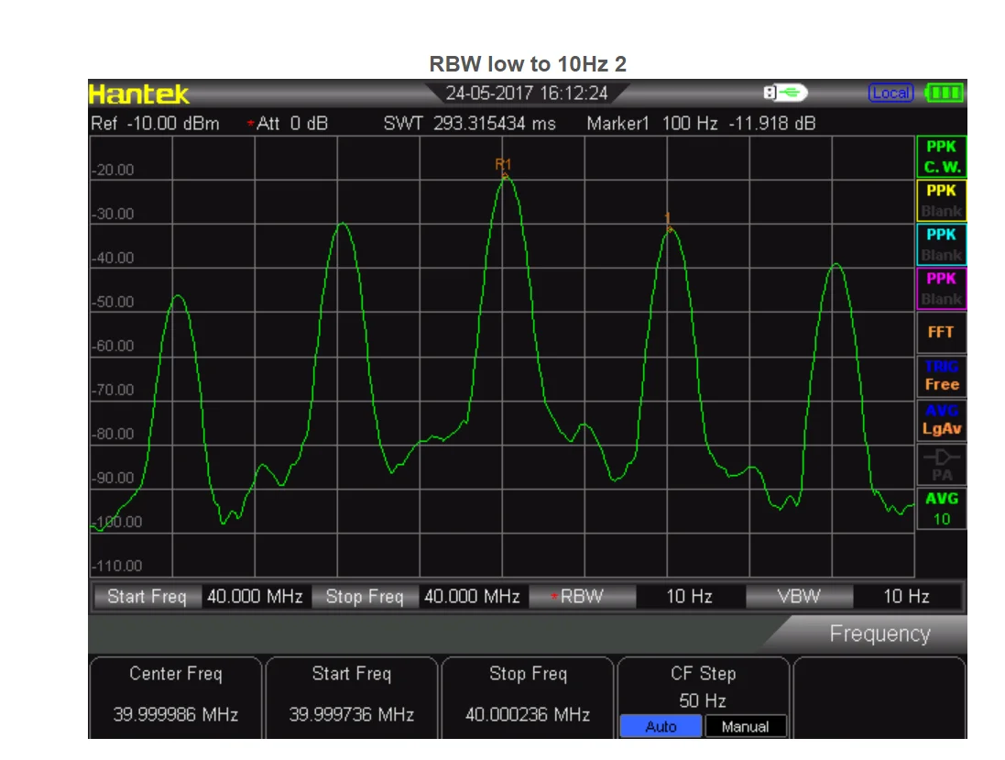Image resolution: width=1005 pixels, height=760 pixels.
Task: Click the Start Freq label in status bar
Action: coord(147,597)
